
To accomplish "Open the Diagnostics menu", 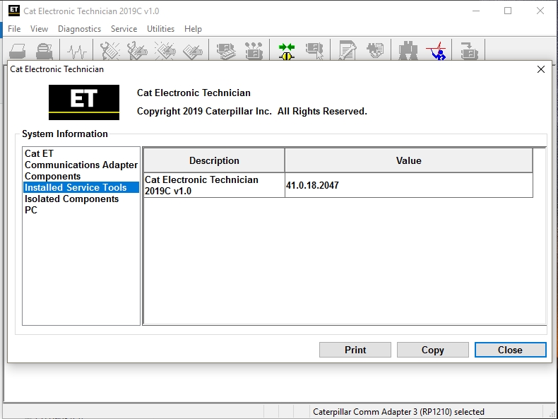I will (x=79, y=29).
